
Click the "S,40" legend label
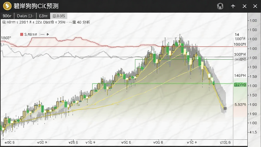pos(31,34)
